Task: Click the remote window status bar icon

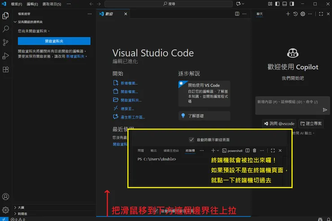Action: pos(4,219)
